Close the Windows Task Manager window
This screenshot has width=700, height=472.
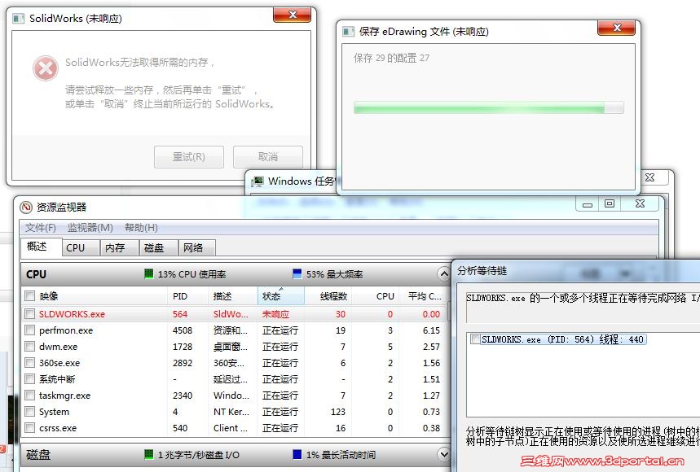tap(650, 178)
